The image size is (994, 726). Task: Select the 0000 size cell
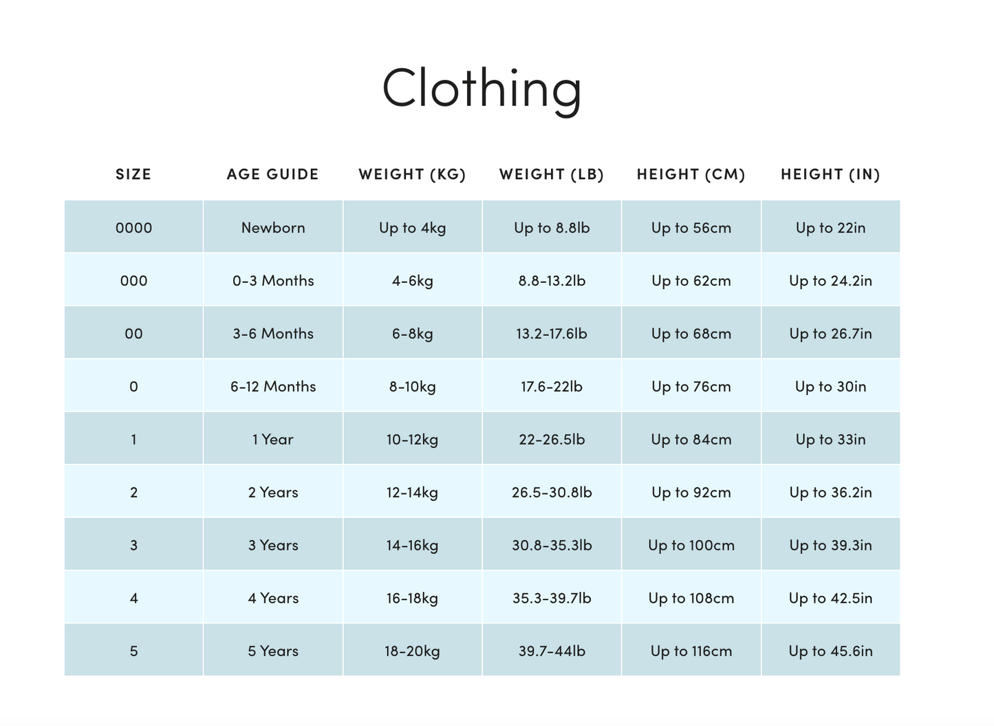coord(133,228)
